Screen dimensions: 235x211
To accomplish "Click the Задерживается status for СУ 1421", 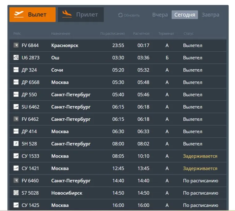I will pyautogui.click(x=200, y=168).
